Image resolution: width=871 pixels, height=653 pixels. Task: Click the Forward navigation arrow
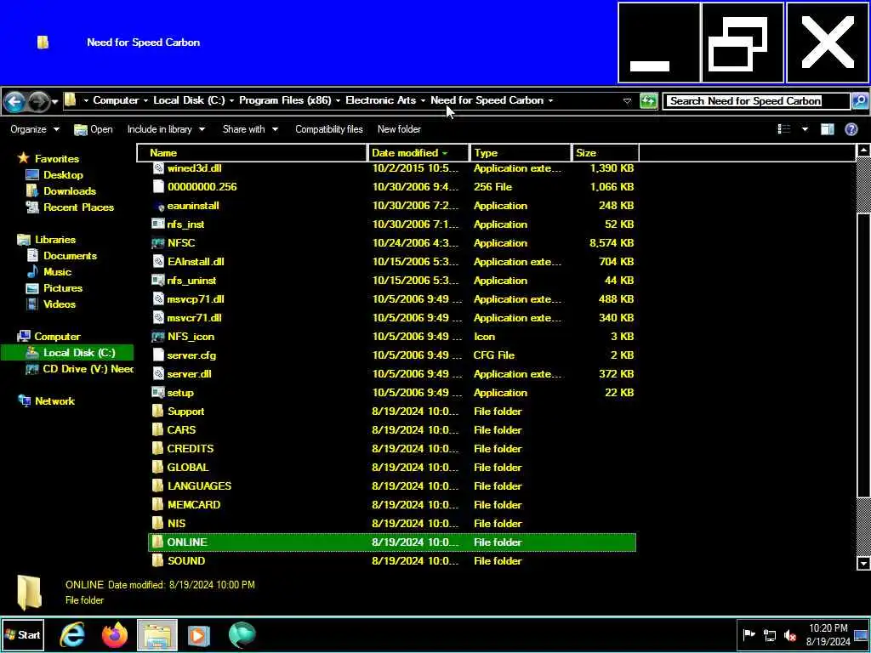38,102
